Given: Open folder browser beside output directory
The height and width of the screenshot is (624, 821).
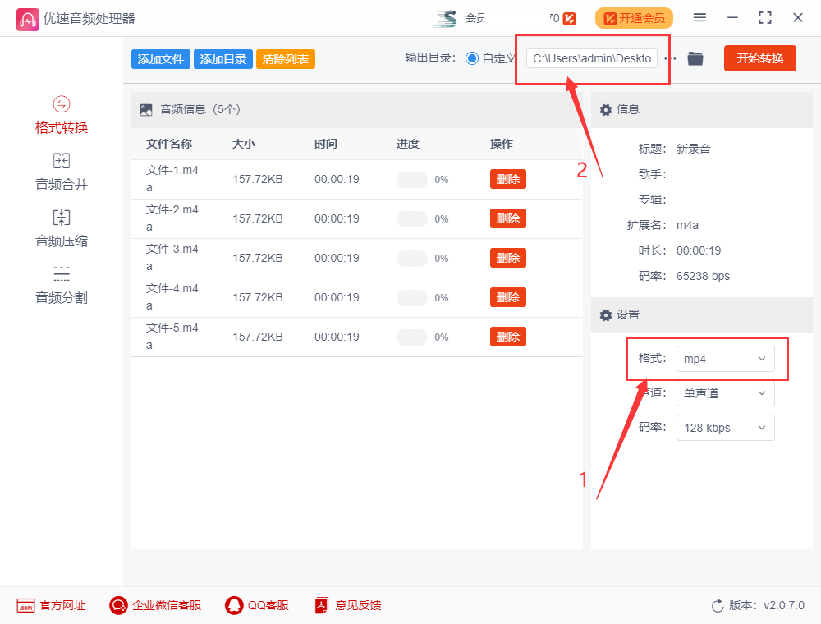Looking at the screenshot, I should pos(695,58).
